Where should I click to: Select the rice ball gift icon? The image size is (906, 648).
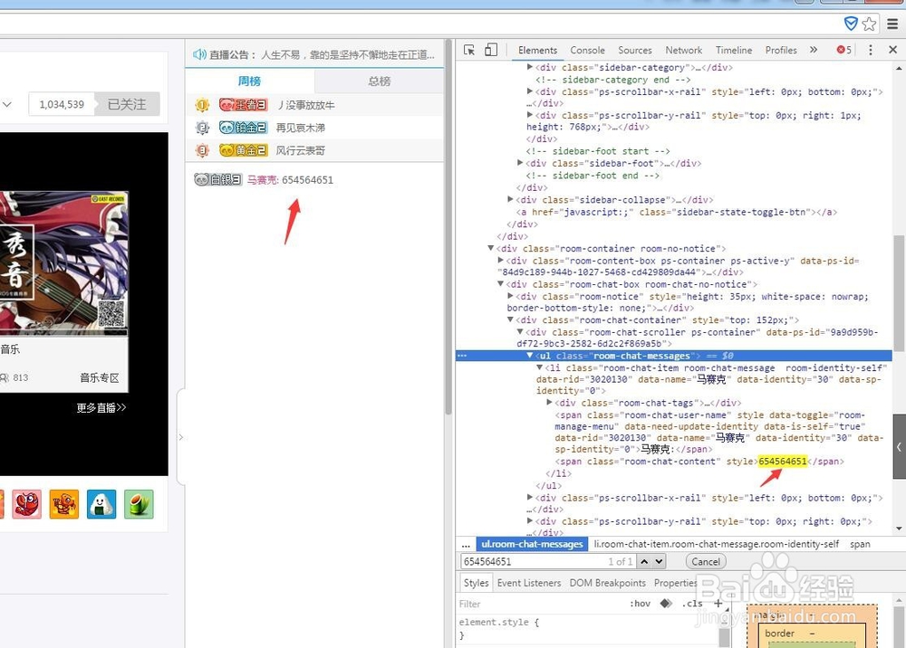(101, 504)
